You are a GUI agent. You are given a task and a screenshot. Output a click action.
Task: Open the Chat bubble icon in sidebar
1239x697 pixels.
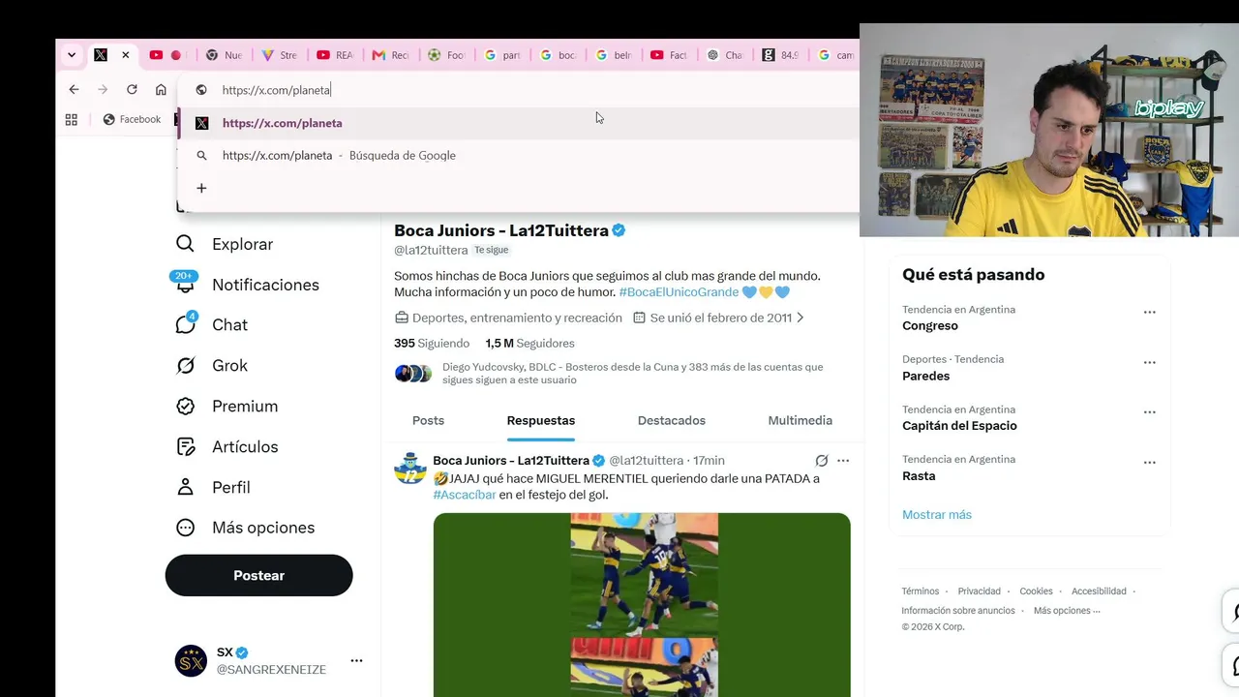click(186, 323)
